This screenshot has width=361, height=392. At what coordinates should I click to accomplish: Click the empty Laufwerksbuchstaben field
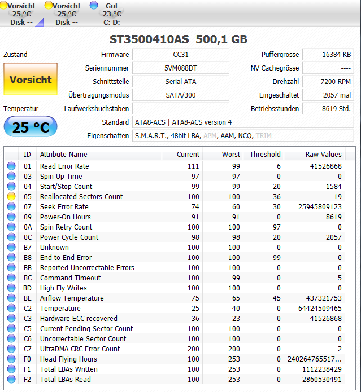pyautogui.click(x=181, y=108)
